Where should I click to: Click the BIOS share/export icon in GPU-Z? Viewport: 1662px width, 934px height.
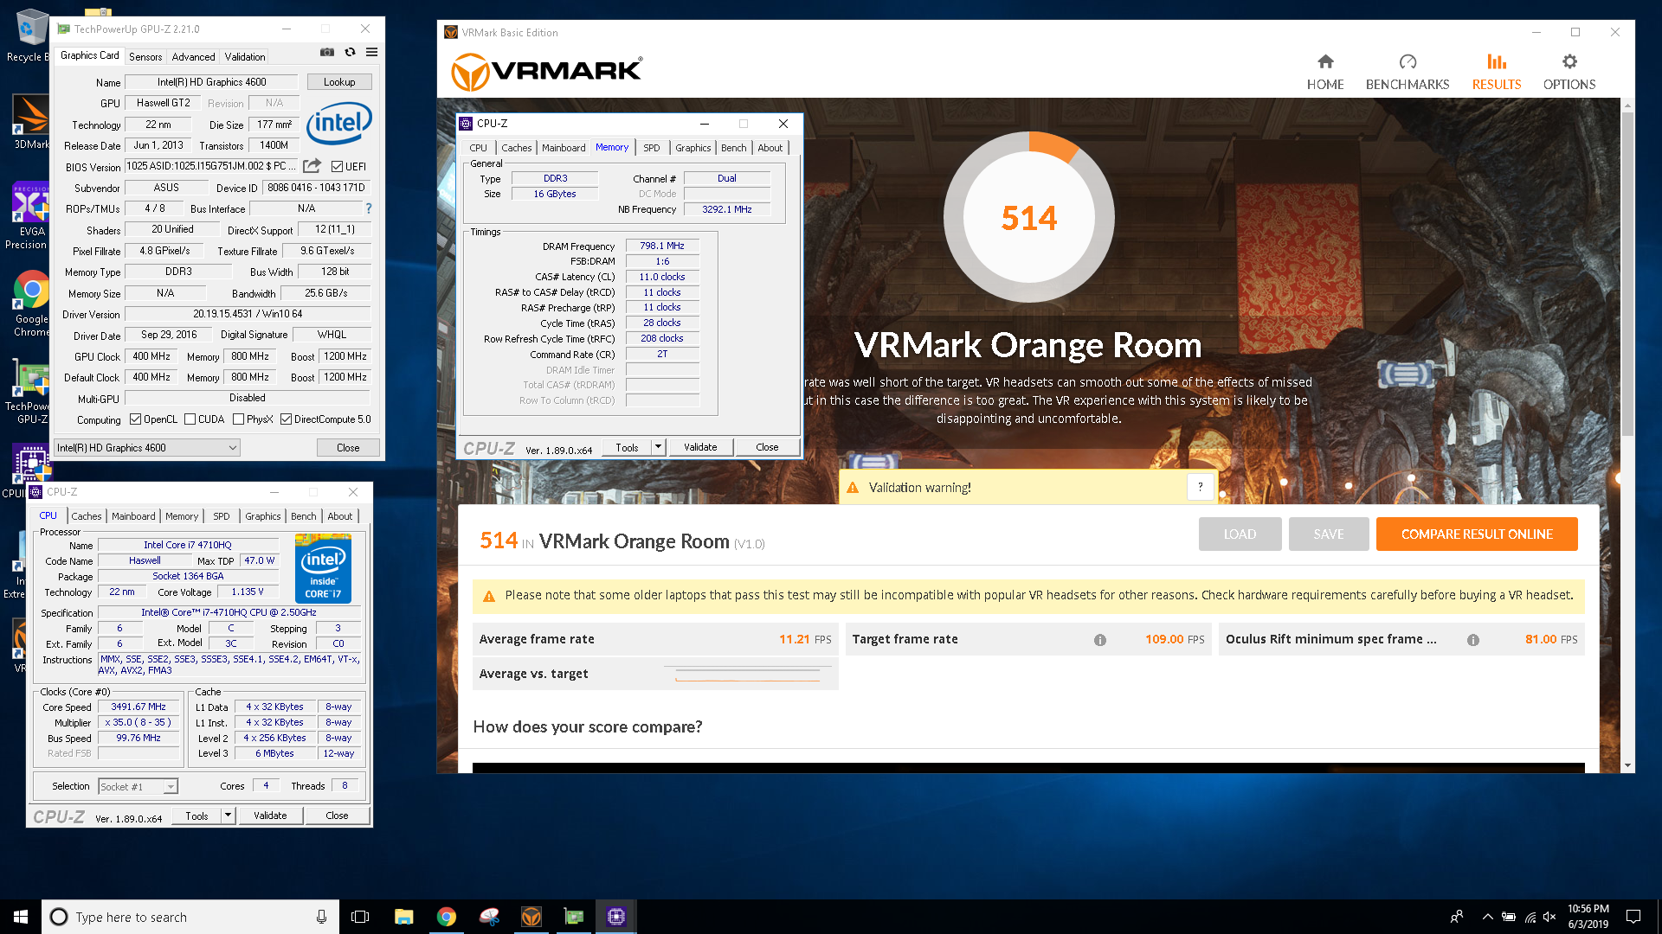[x=312, y=166]
